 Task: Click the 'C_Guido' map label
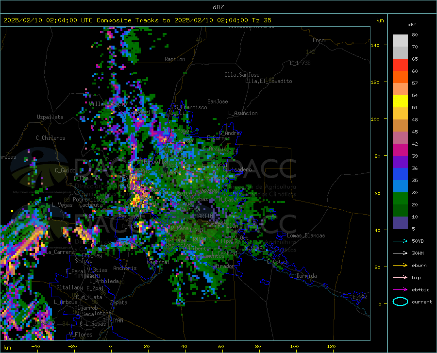(x=65, y=170)
